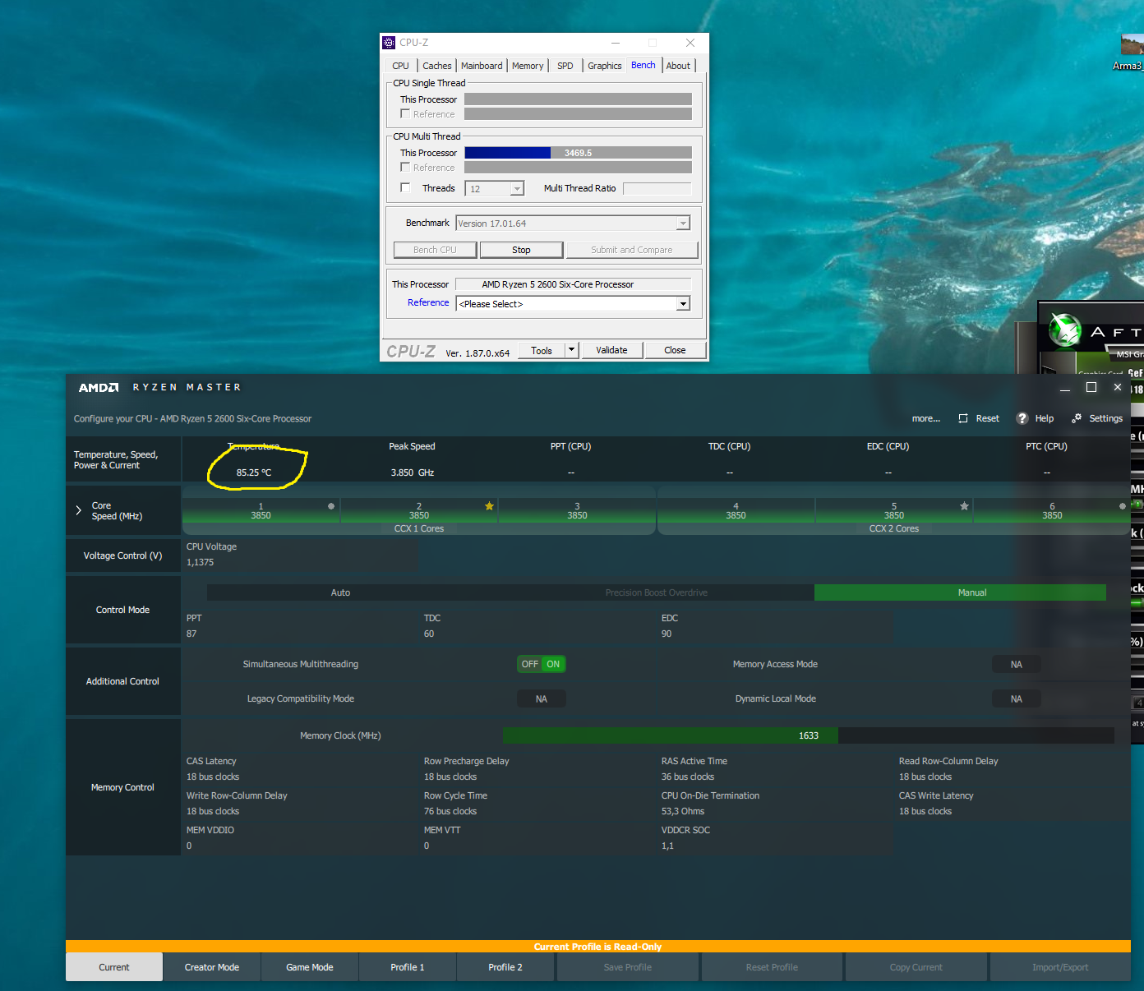Viewport: 1144px width, 991px height.
Task: Tick Reference checkbox under CPU Single Thread
Action: (405, 113)
